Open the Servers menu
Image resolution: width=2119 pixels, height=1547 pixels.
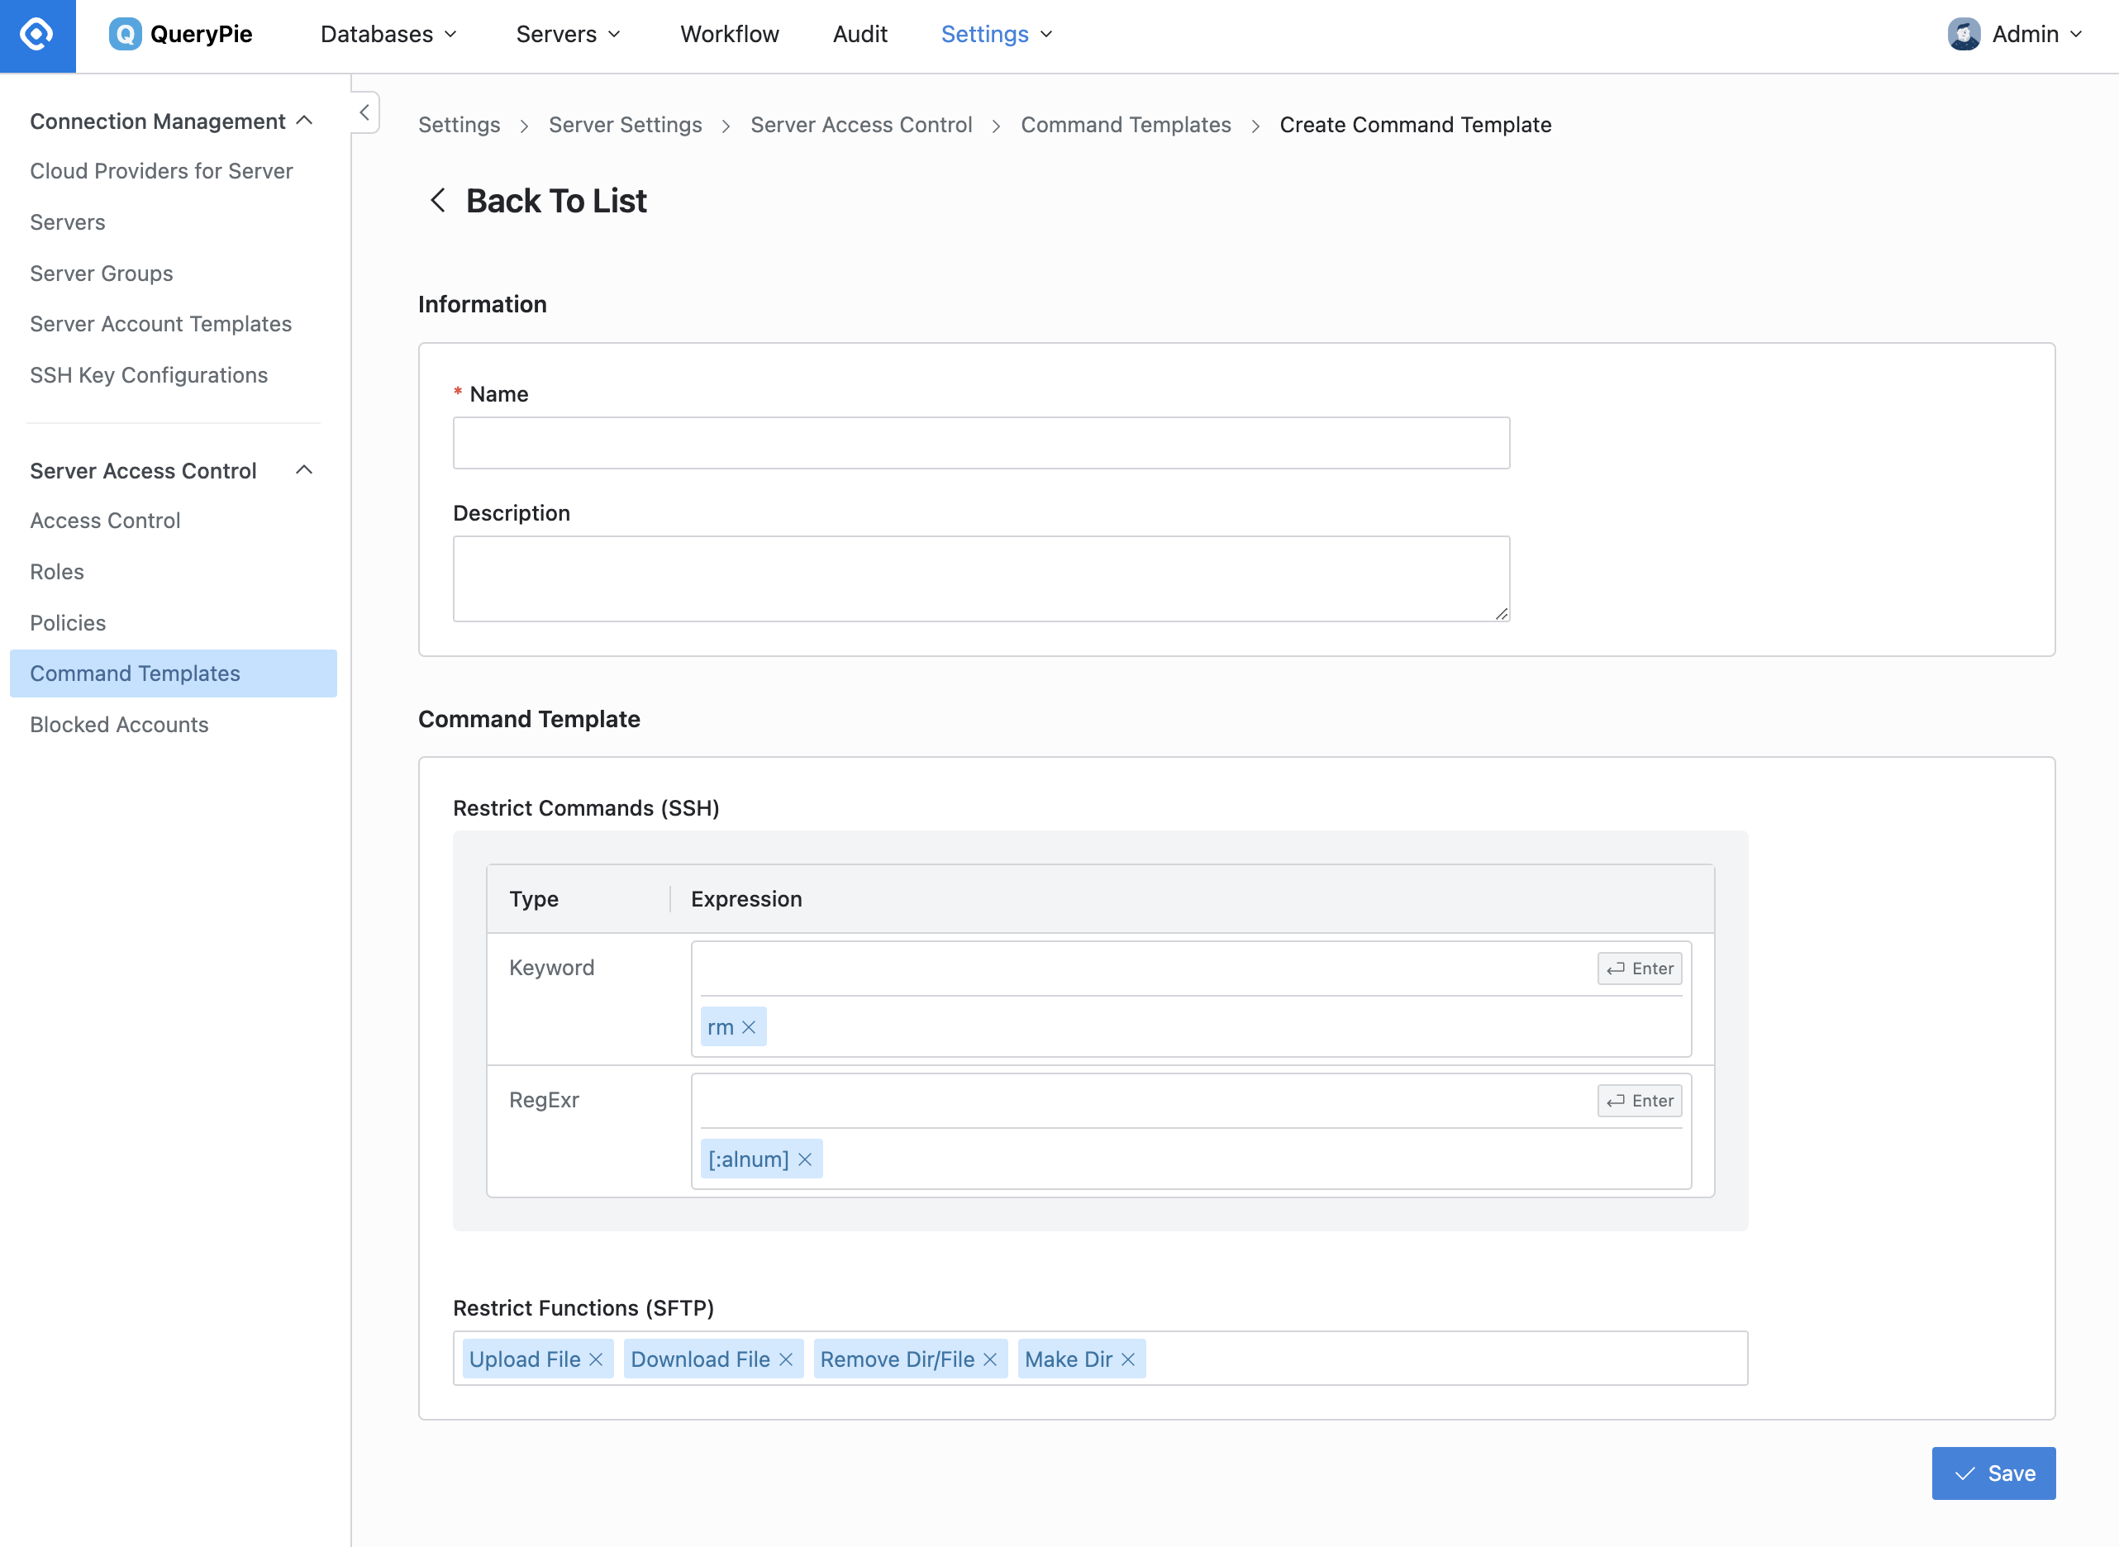click(566, 33)
